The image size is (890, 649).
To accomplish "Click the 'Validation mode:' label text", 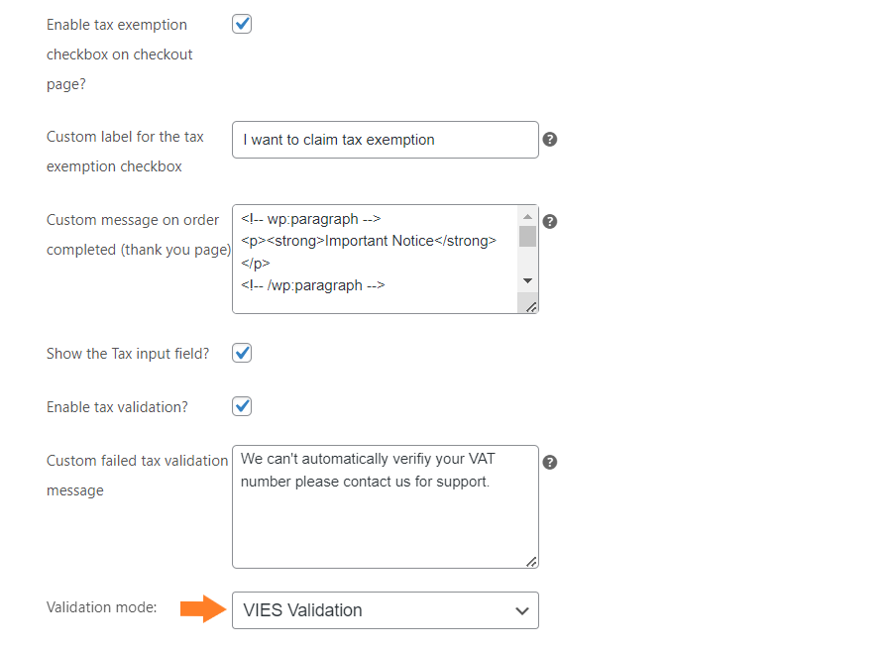I will point(102,607).
